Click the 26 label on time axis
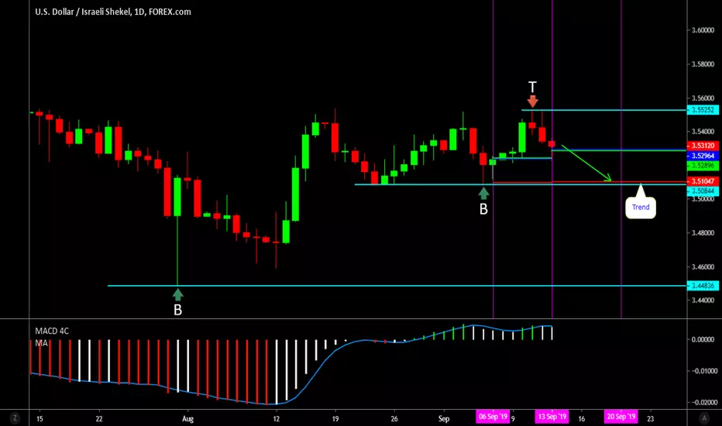 [394, 418]
